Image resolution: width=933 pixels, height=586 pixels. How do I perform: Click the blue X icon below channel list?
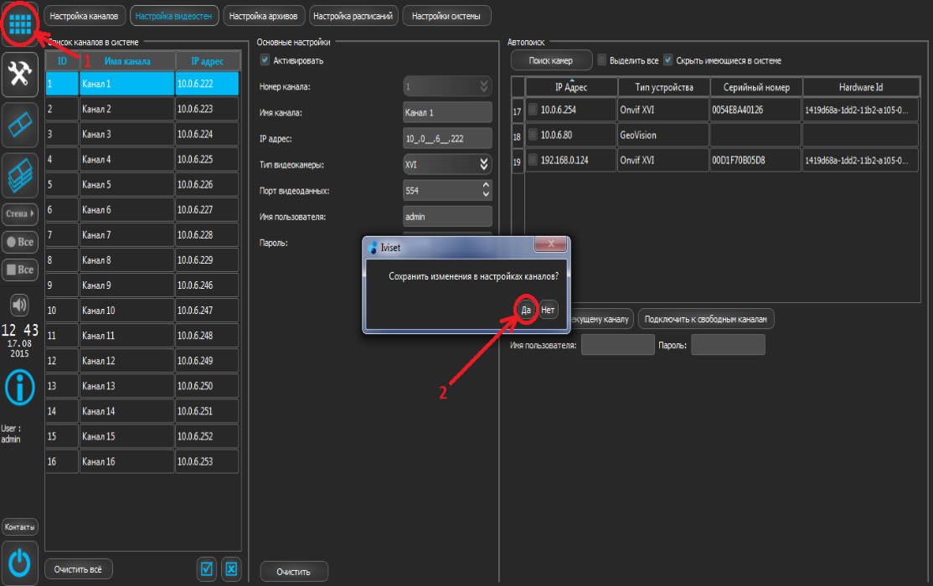pyautogui.click(x=232, y=569)
